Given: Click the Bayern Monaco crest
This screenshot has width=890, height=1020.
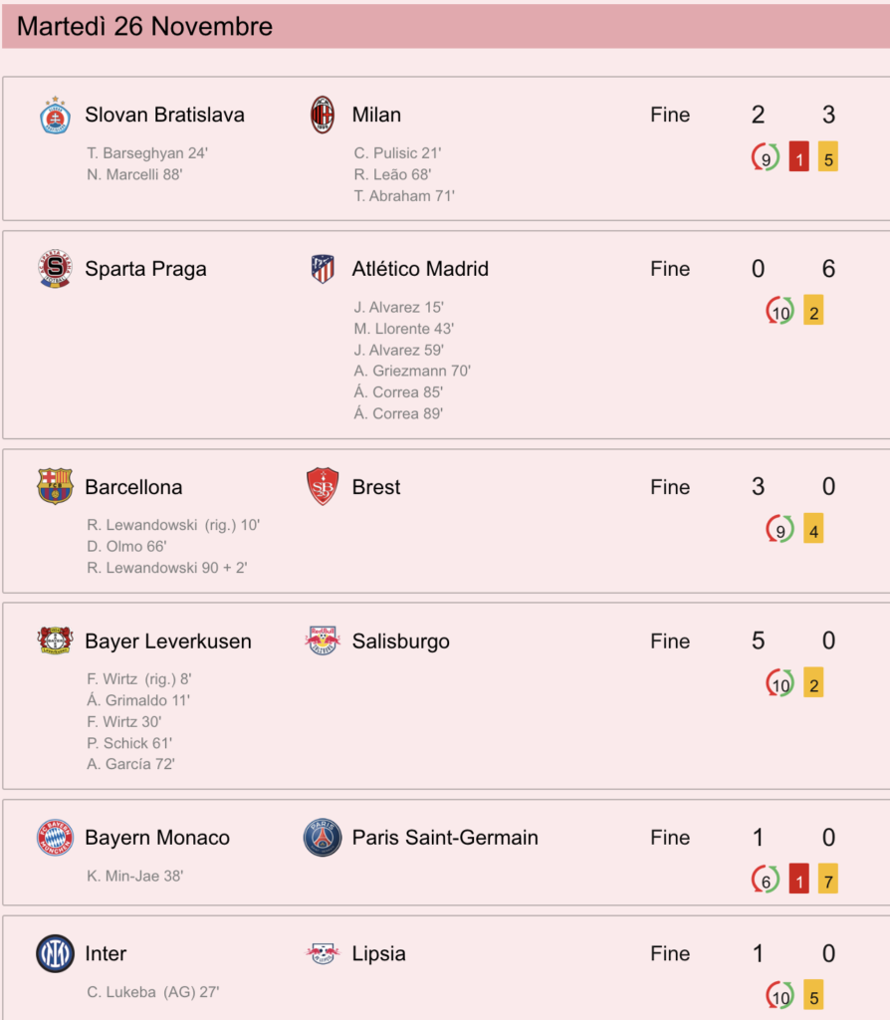Looking at the screenshot, I should pyautogui.click(x=56, y=837).
